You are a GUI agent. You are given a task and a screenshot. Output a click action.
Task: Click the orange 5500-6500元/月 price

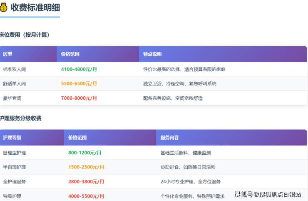click(79, 83)
